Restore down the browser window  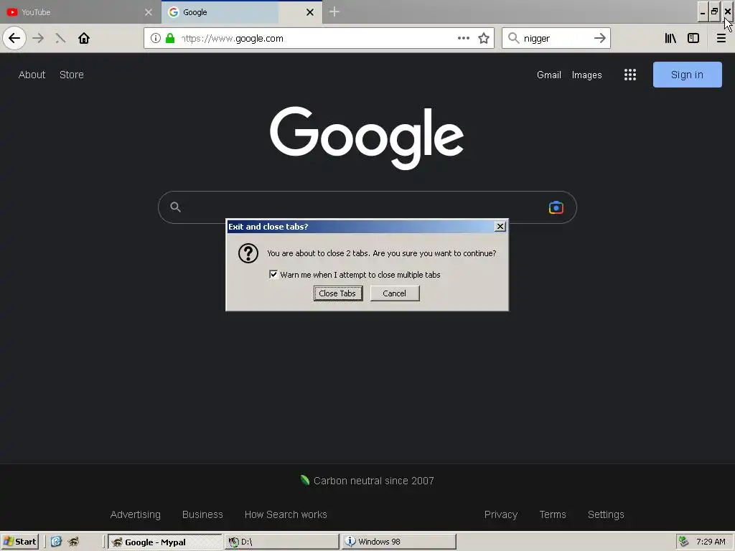714,12
